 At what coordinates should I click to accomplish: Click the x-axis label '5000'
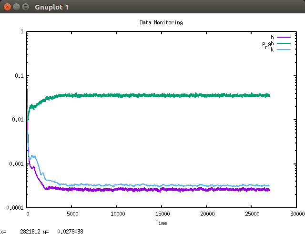pyautogui.click(x=72, y=214)
